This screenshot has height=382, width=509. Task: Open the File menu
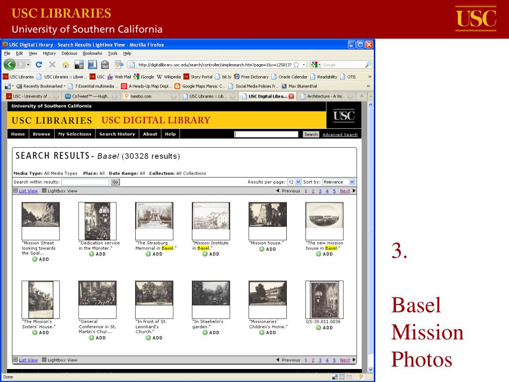7,53
